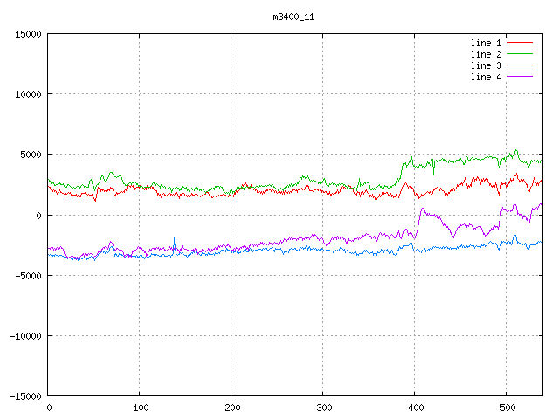The height and width of the screenshot is (419, 559).
Task: Select the 'line 4' legend label
Action: pos(487,77)
